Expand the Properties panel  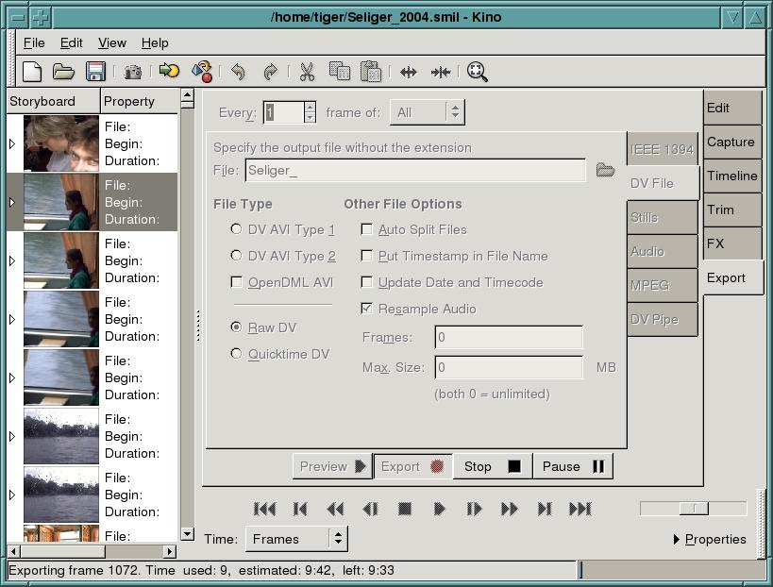tap(711, 538)
